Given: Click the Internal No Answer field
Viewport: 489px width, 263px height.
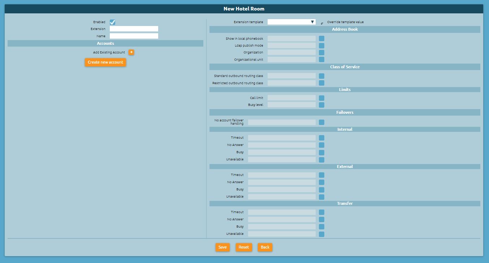Looking at the screenshot, I should (282, 145).
